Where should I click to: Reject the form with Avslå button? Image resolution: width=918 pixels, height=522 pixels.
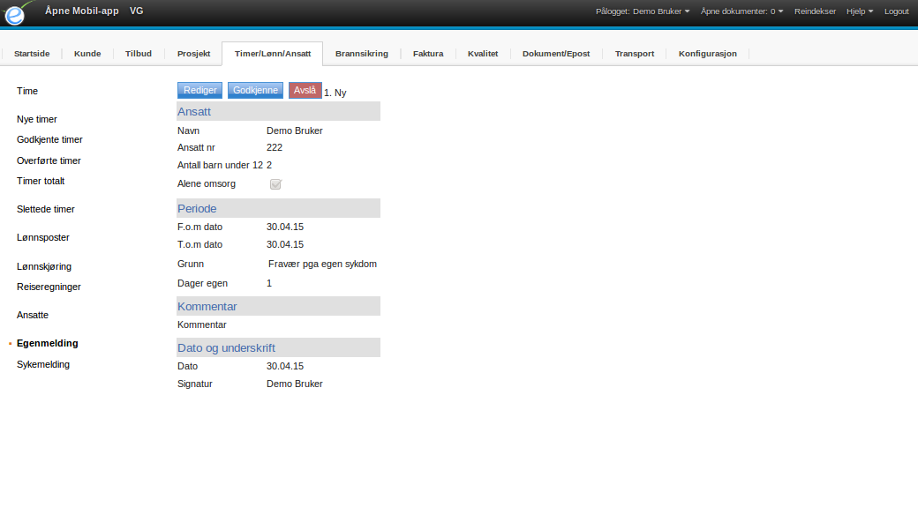[x=305, y=90]
